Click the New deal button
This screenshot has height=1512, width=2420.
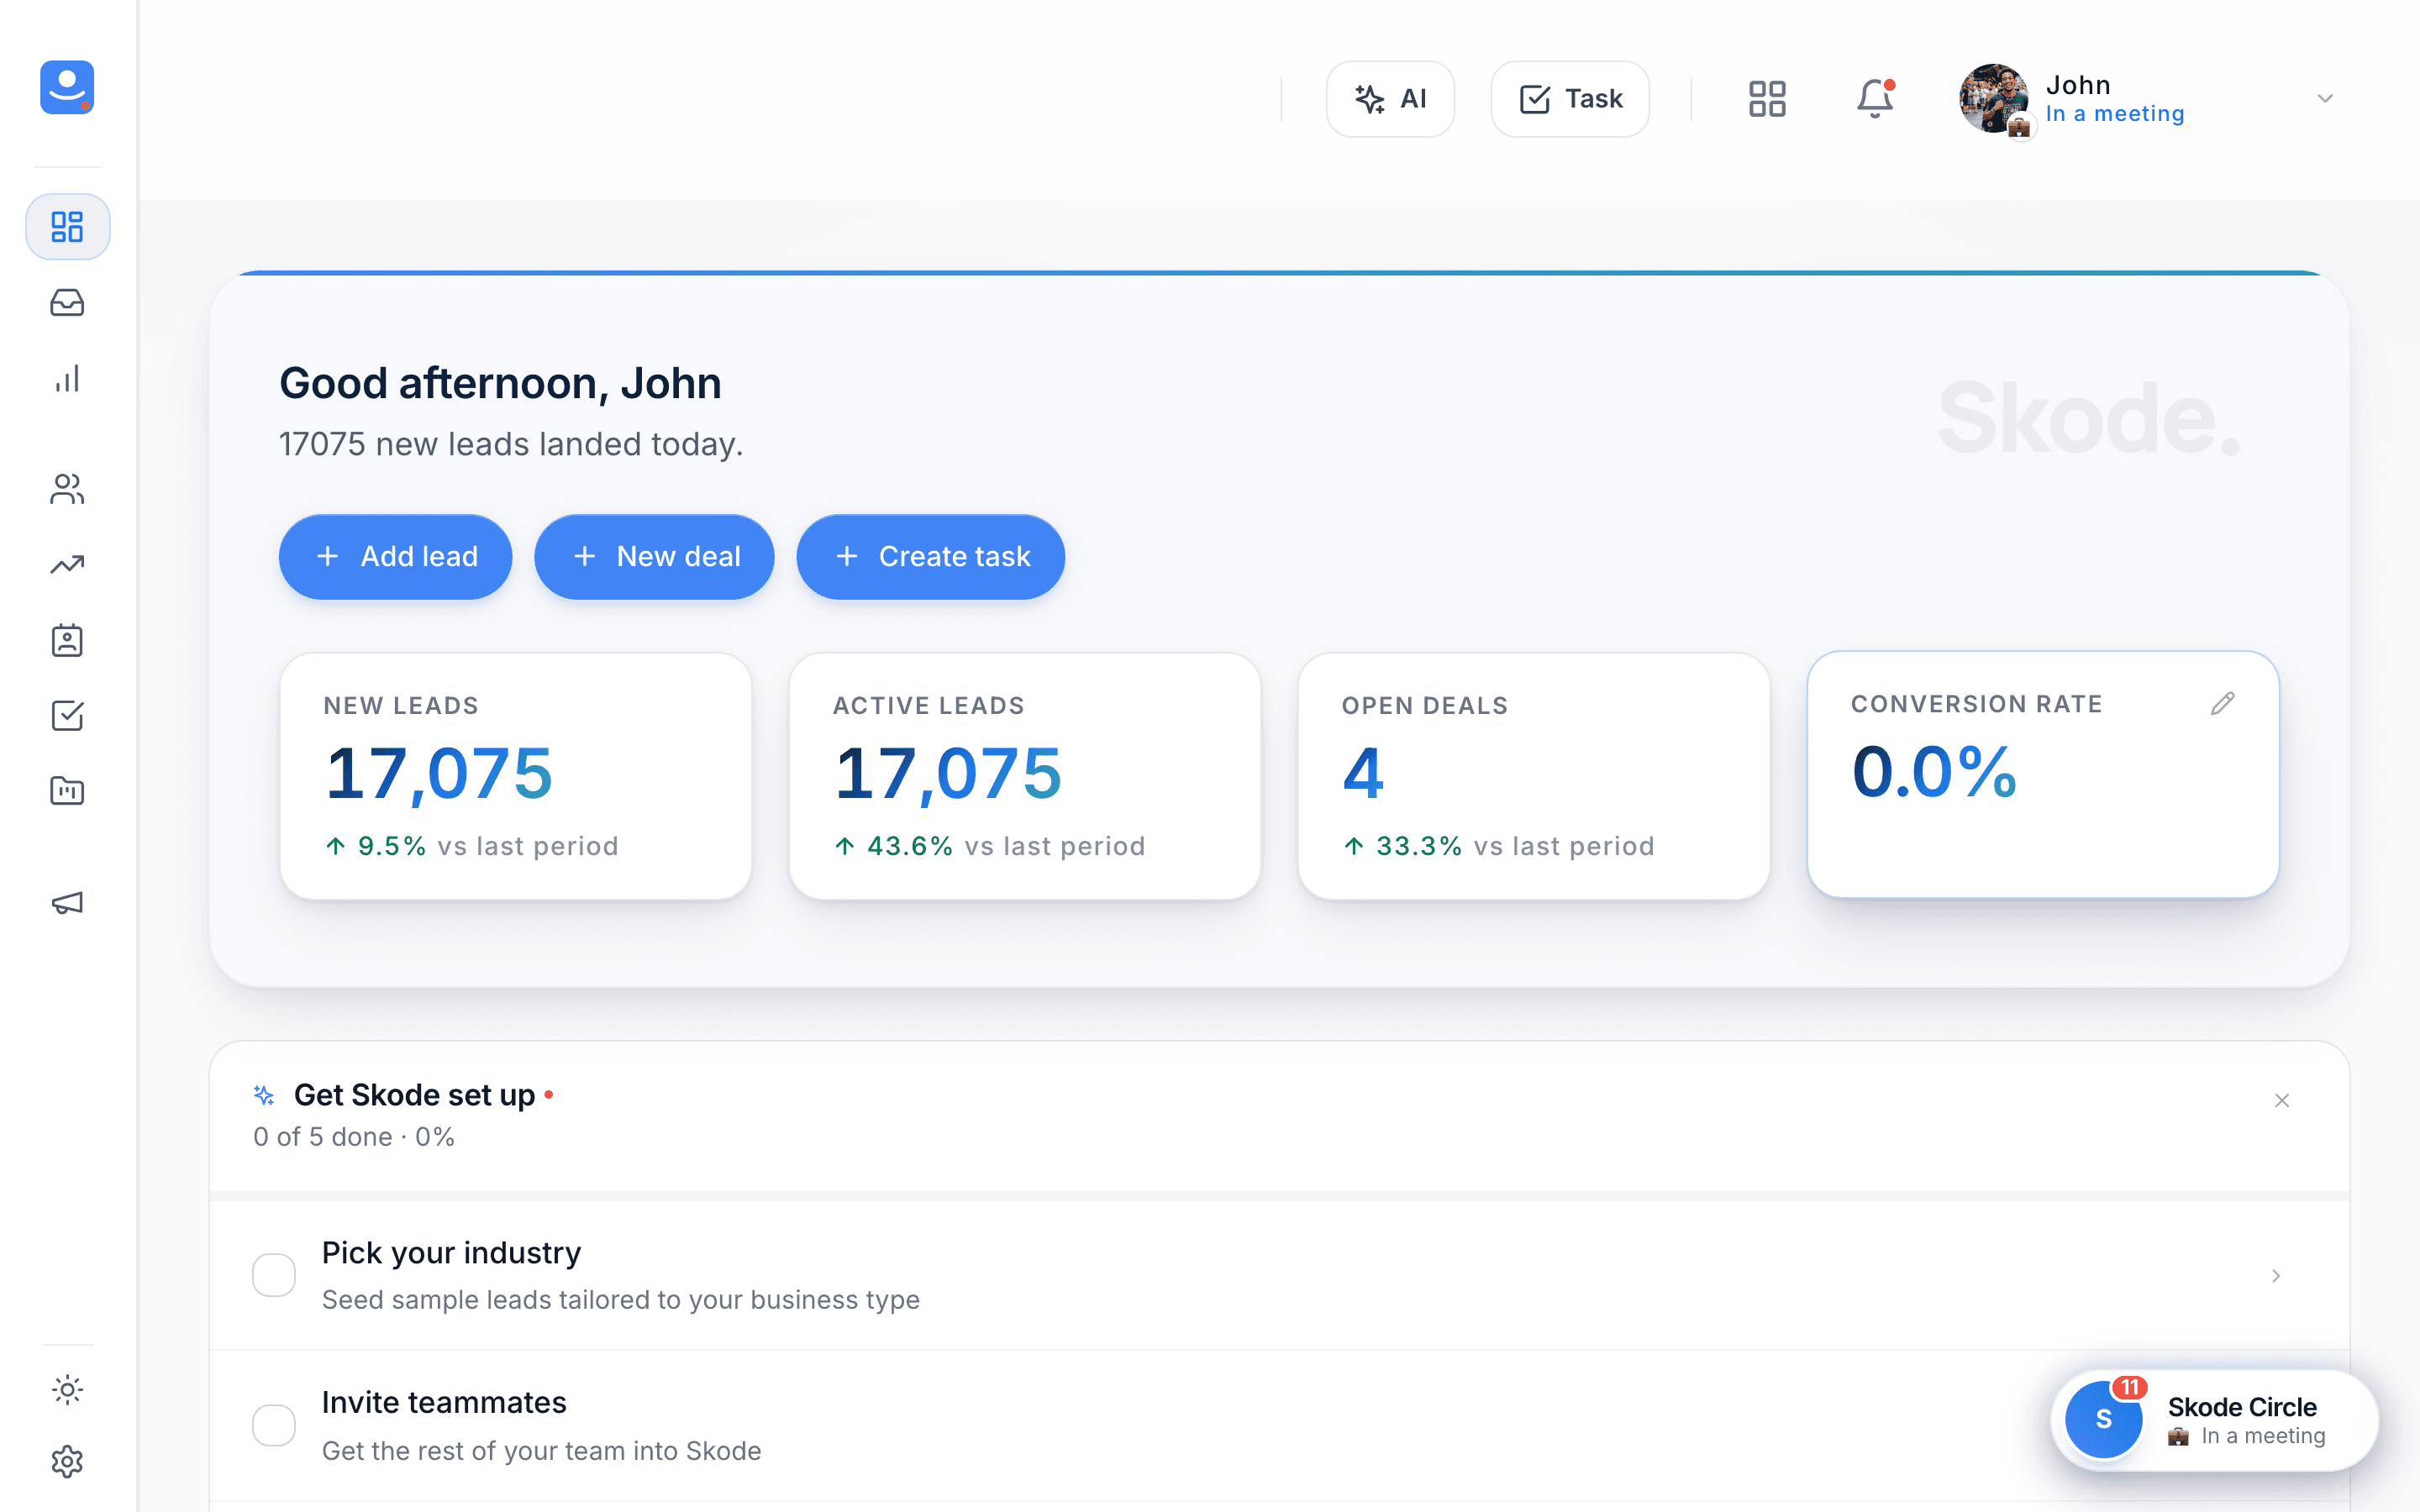click(x=654, y=557)
